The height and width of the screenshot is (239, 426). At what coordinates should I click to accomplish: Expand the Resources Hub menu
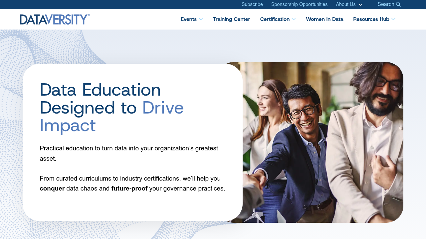(371, 19)
